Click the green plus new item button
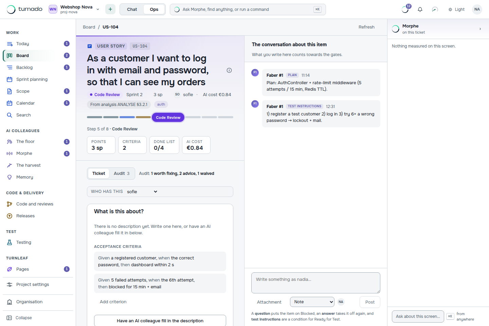The height and width of the screenshot is (326, 489). [110, 9]
